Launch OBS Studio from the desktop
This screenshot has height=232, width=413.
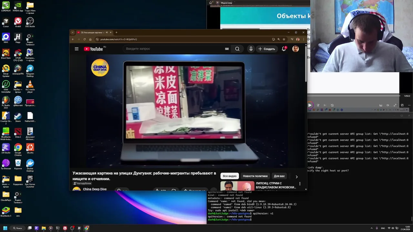click(x=30, y=23)
